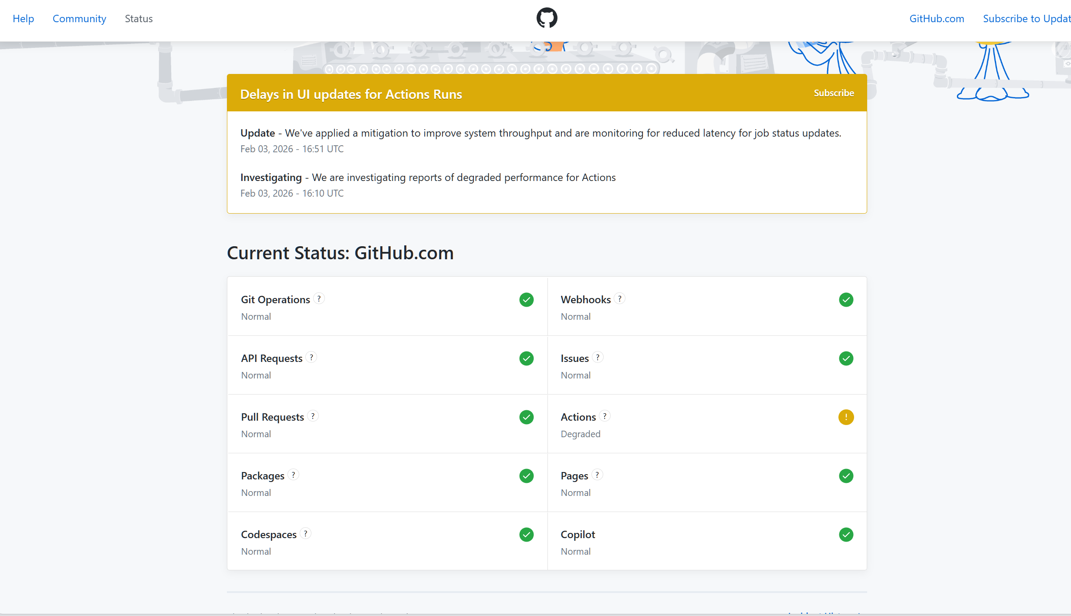This screenshot has width=1071, height=616.
Task: Open the Packages help tooltip icon
Action: pos(294,475)
